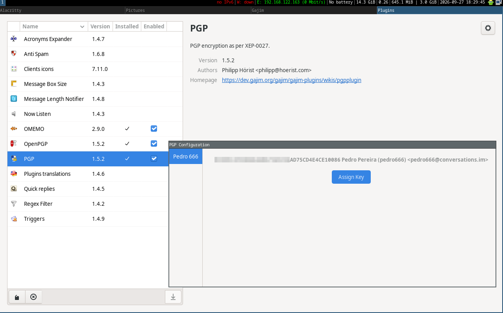Click the Regex Filter funnel icon

(x=14, y=203)
